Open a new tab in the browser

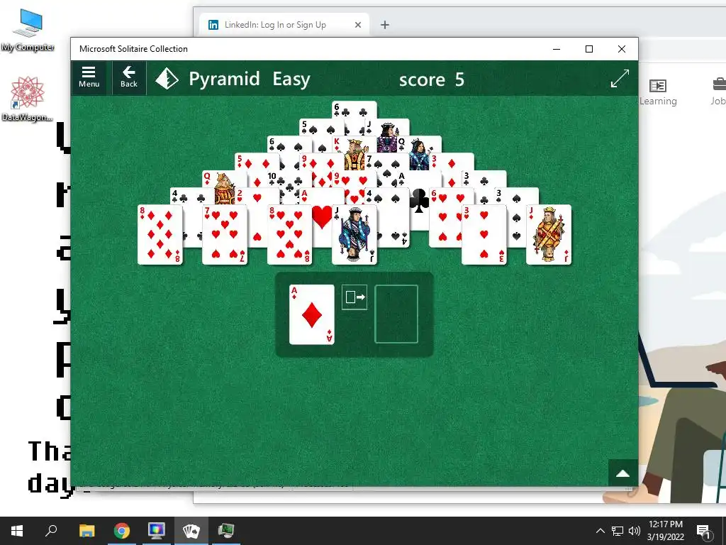[385, 25]
